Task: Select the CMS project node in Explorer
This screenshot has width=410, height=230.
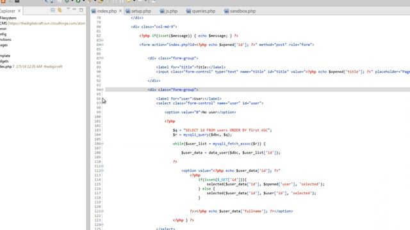Action: [43, 24]
